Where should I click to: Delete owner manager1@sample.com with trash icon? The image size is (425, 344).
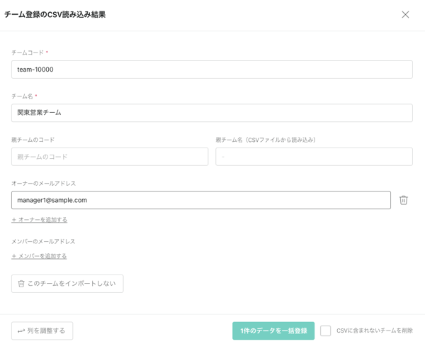(x=403, y=200)
